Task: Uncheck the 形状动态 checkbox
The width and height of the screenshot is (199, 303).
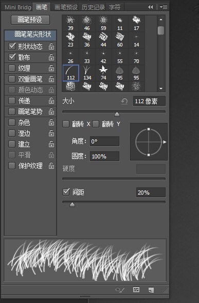Action: (x=12, y=46)
